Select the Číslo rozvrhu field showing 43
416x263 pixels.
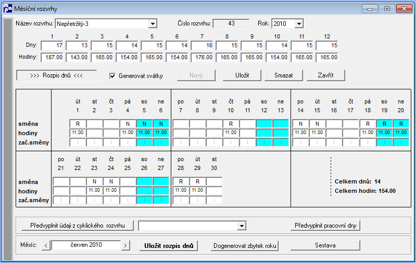pos(231,23)
